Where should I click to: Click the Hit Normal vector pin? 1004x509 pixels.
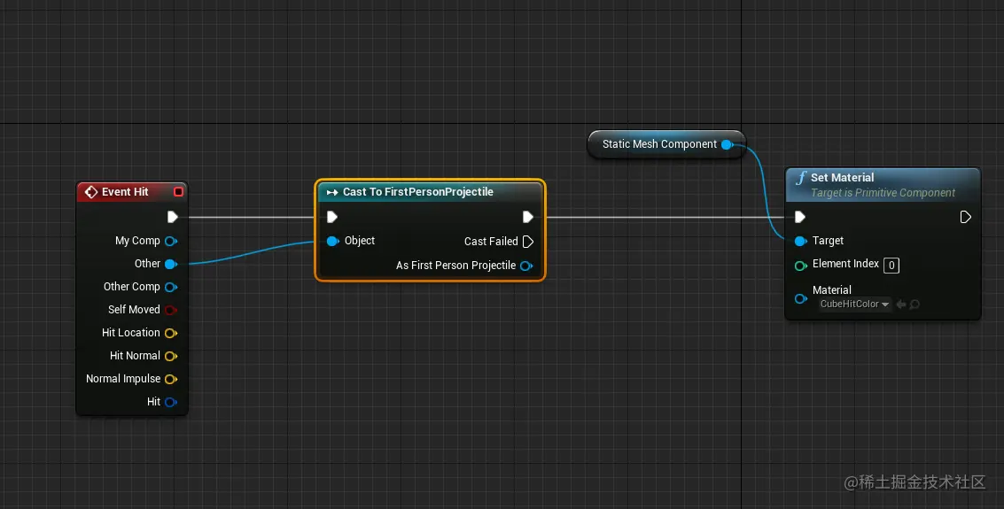pyautogui.click(x=171, y=356)
